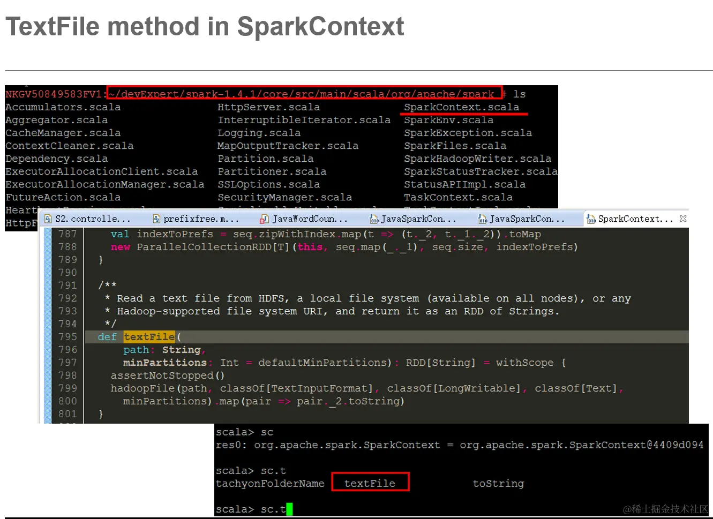Click InterruptibleIterator.scala in the terminal
The image size is (713, 519).
[304, 120]
